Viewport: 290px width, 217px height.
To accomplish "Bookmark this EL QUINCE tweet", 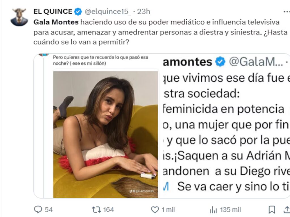I will pos(272,210).
